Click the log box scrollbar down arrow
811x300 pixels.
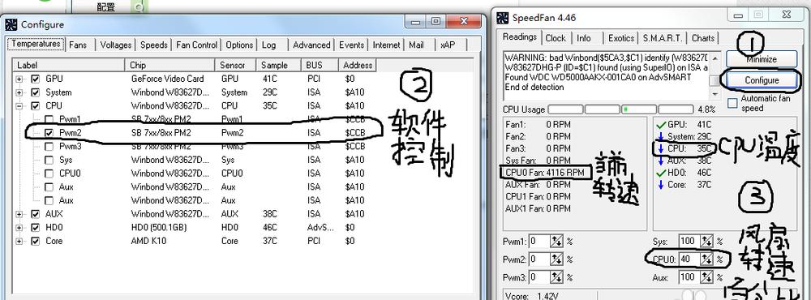(x=714, y=94)
